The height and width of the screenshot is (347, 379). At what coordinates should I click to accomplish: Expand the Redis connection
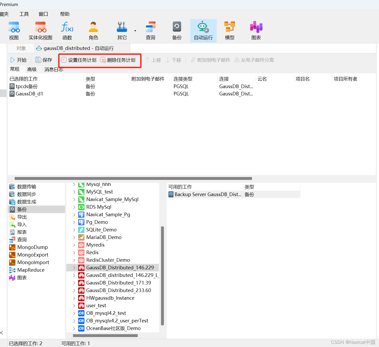(x=74, y=253)
